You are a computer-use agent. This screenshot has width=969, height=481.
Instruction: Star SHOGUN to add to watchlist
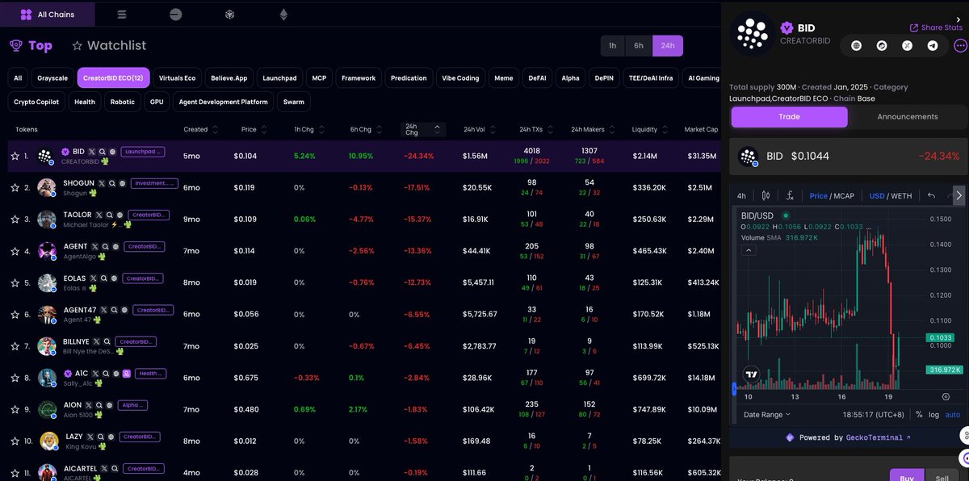tap(15, 188)
